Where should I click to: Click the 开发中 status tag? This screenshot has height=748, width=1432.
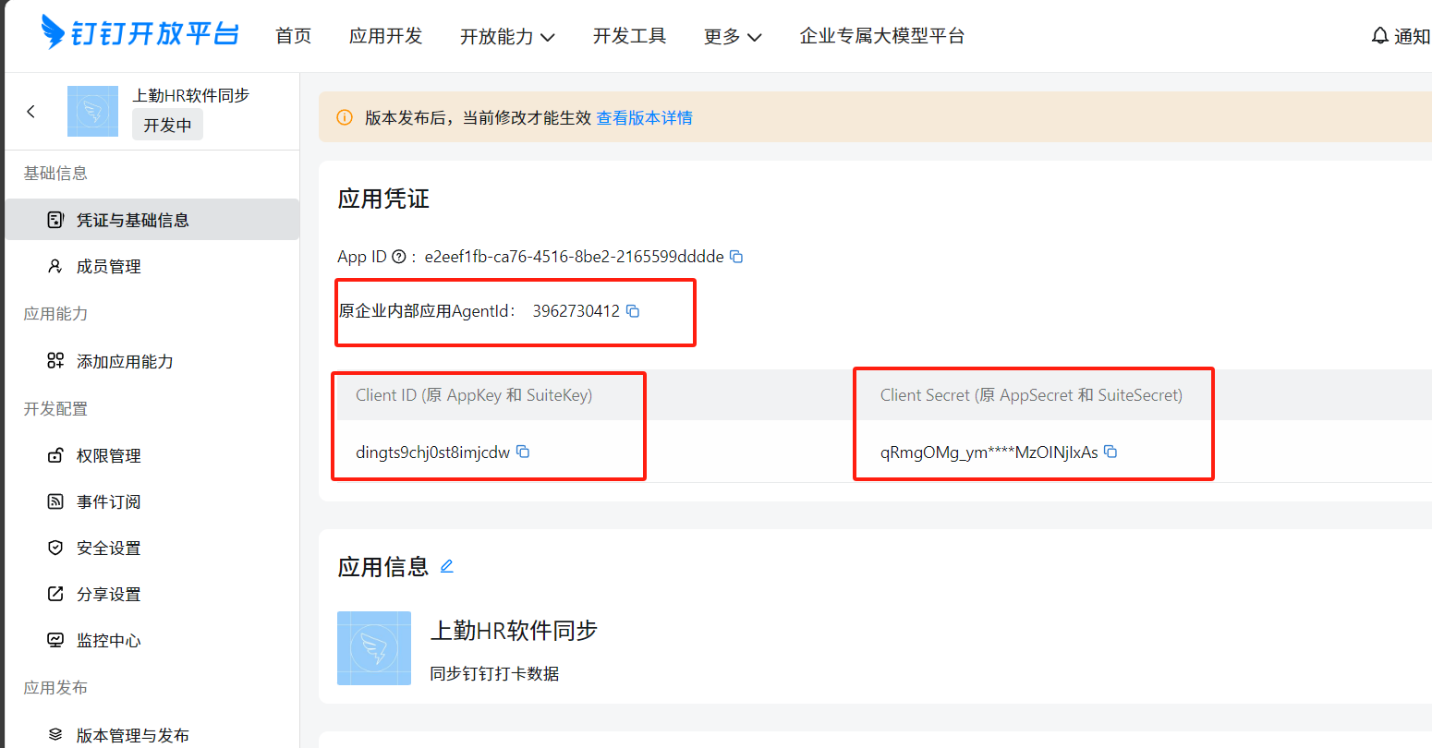pyautogui.click(x=167, y=125)
